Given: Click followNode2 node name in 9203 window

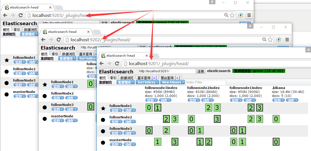Looking at the screenshot, I should click(24, 69).
